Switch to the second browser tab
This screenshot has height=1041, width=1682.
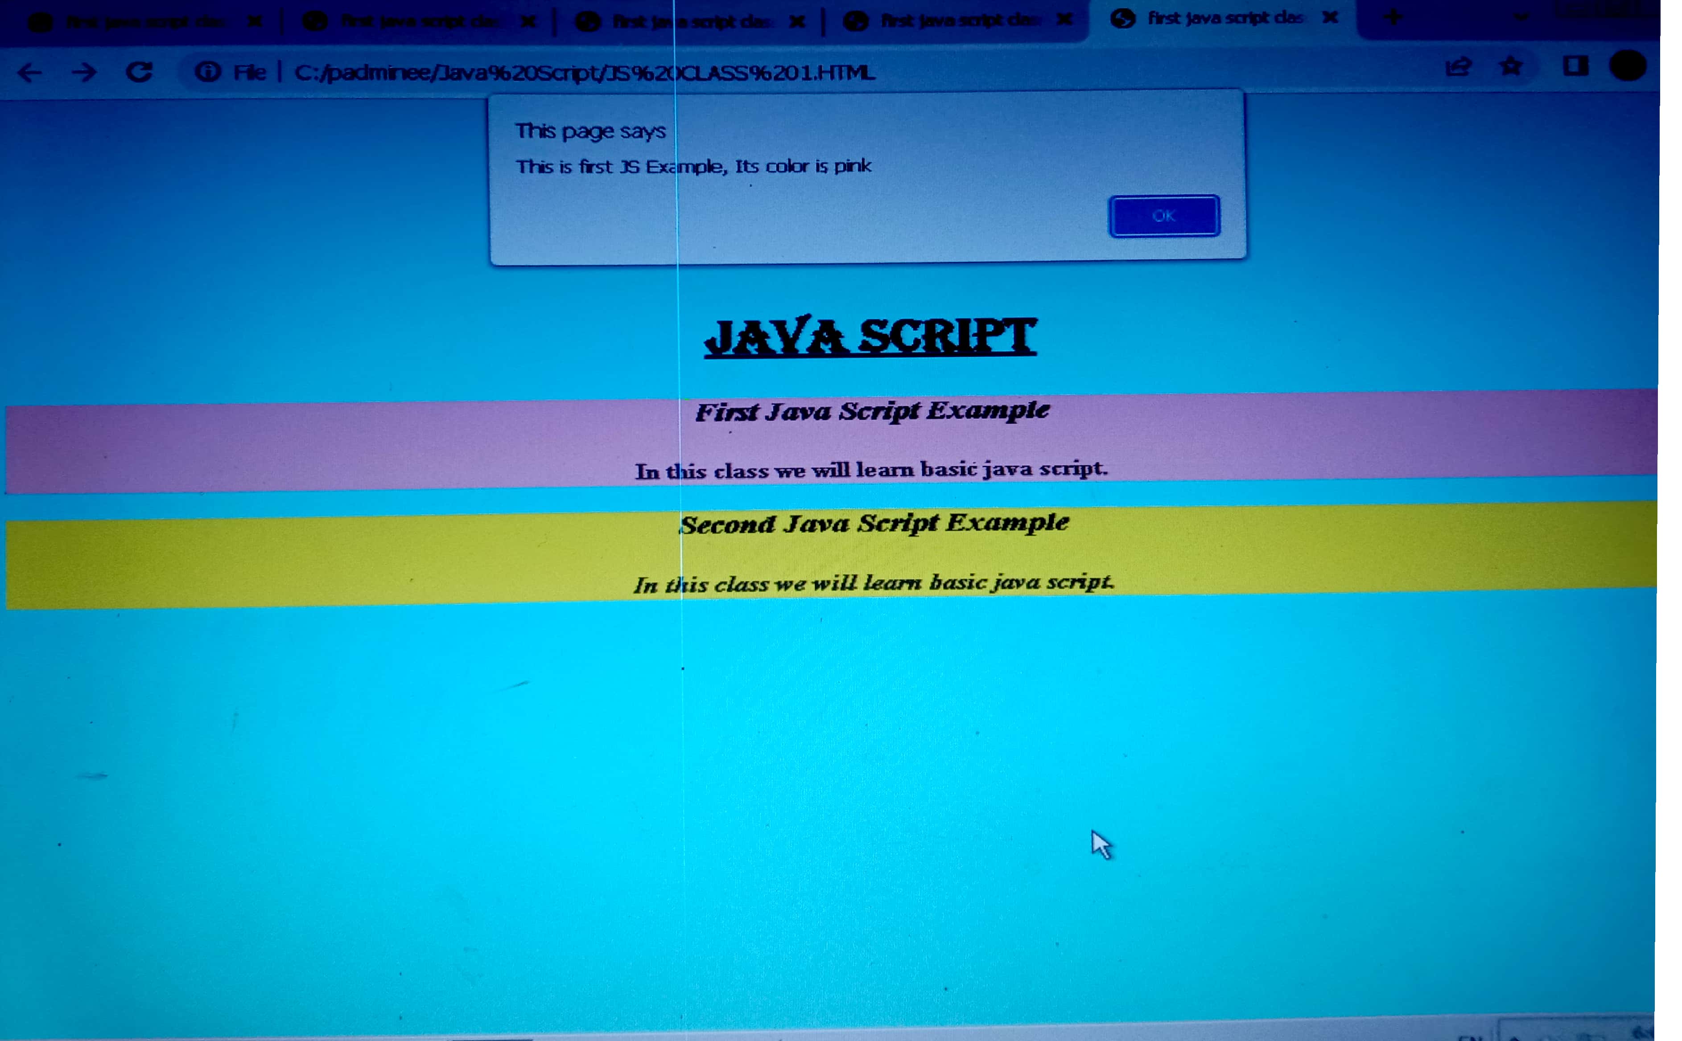click(x=420, y=22)
